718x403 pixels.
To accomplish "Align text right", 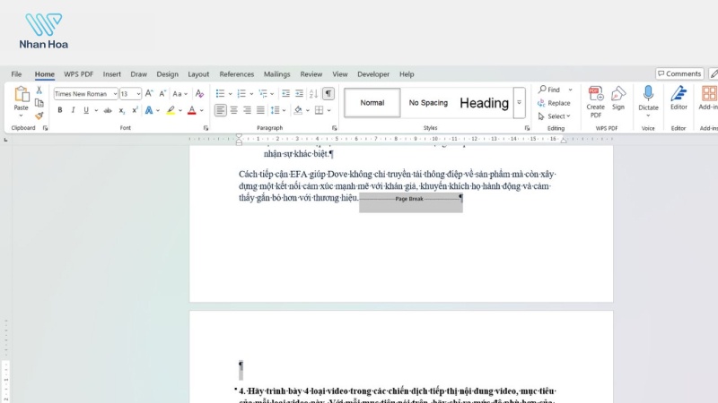I will (x=248, y=110).
